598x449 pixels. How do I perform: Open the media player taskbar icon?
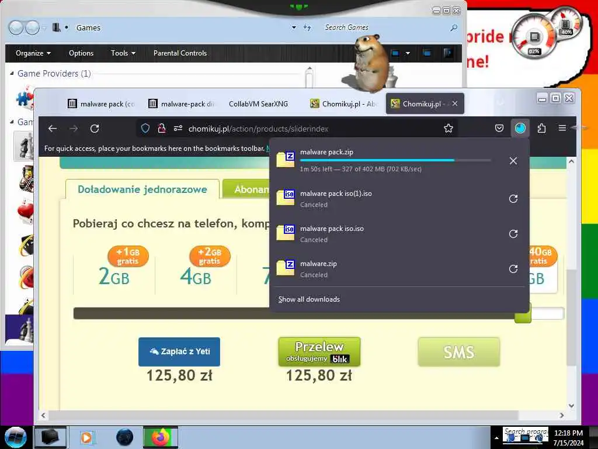pyautogui.click(x=86, y=437)
